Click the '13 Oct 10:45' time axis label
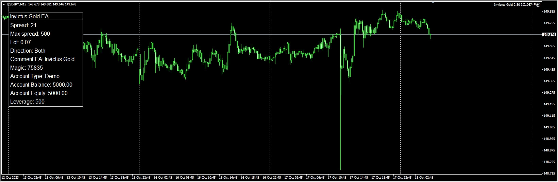The image size is (558, 182). tap(76, 177)
